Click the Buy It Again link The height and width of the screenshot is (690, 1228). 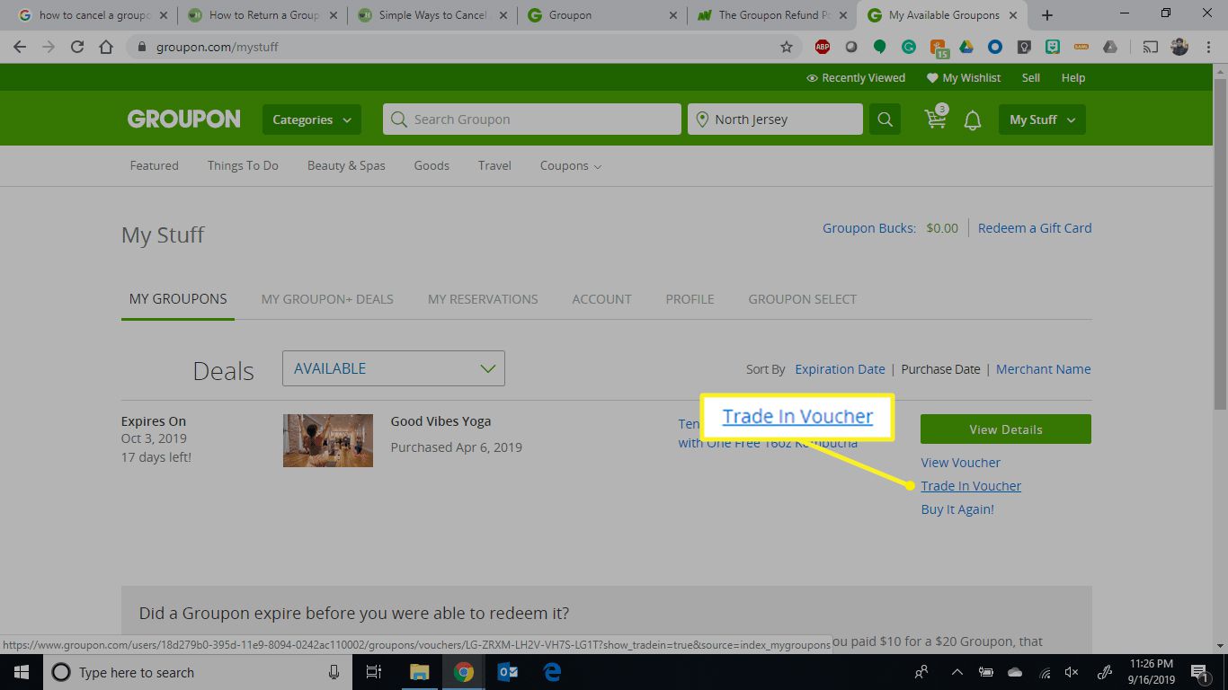pyautogui.click(x=957, y=509)
